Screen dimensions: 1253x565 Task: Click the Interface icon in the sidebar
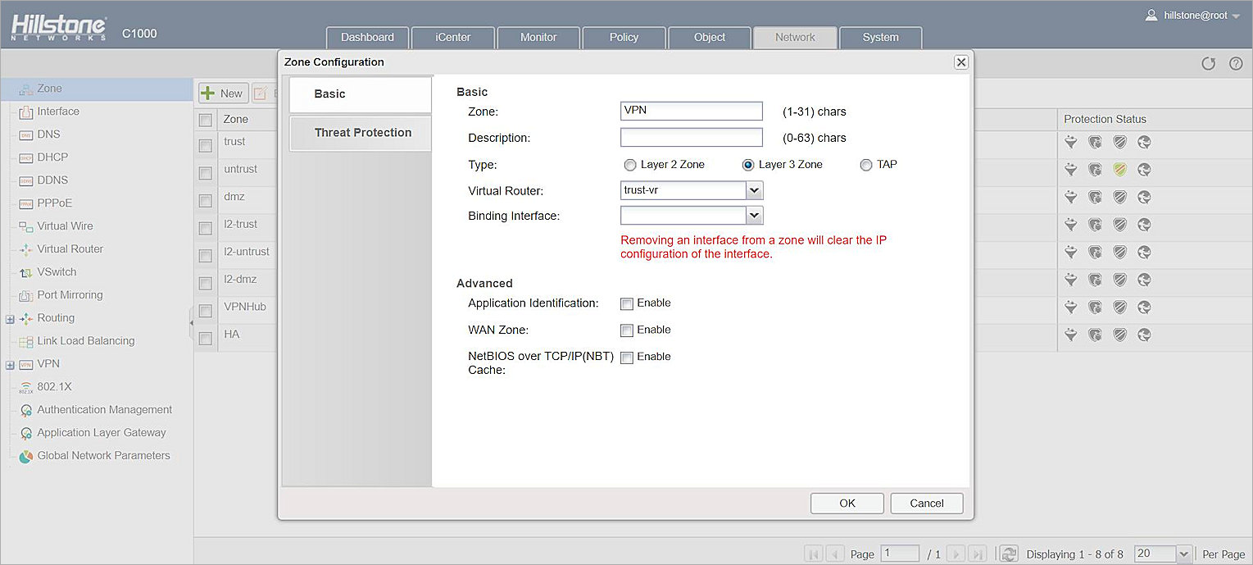(25, 112)
